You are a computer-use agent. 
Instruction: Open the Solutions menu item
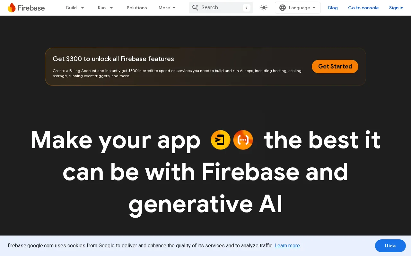[137, 8]
